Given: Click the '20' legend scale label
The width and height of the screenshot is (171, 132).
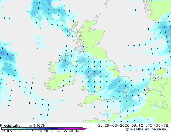Looking at the screenshot, I should click(46, 131).
